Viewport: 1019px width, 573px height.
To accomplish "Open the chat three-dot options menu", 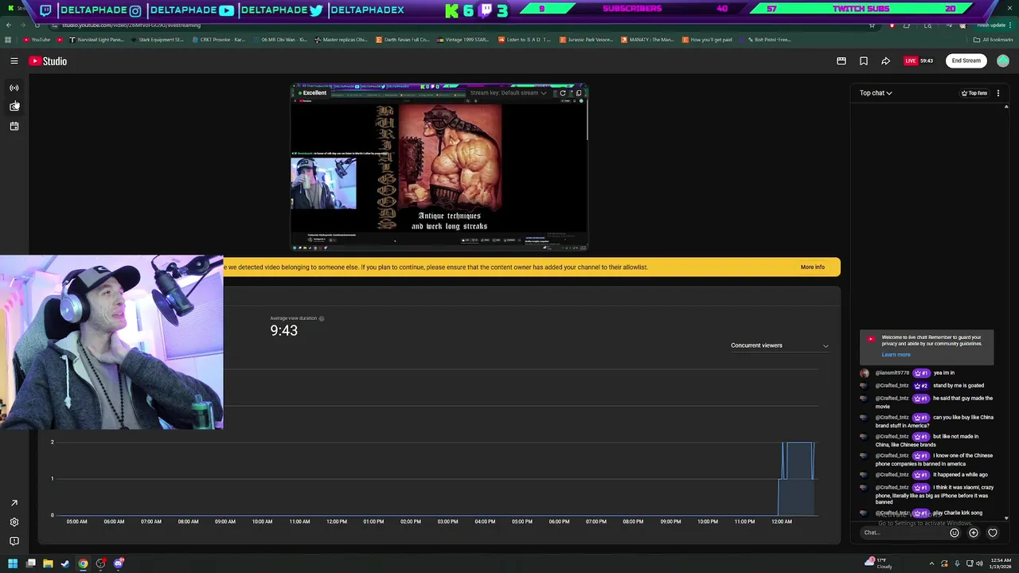I will (998, 93).
